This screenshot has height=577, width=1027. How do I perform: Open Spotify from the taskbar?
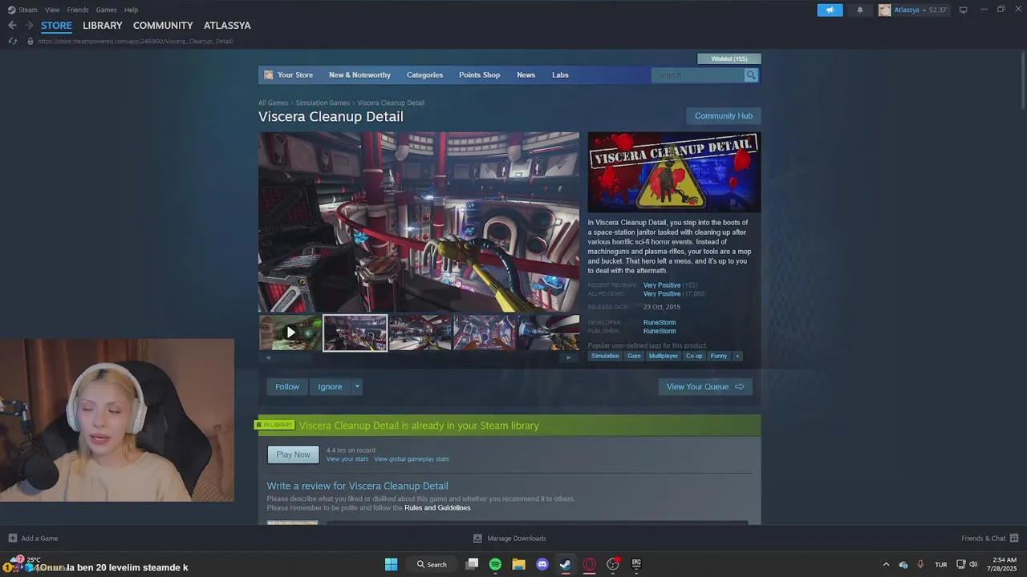coord(495,564)
